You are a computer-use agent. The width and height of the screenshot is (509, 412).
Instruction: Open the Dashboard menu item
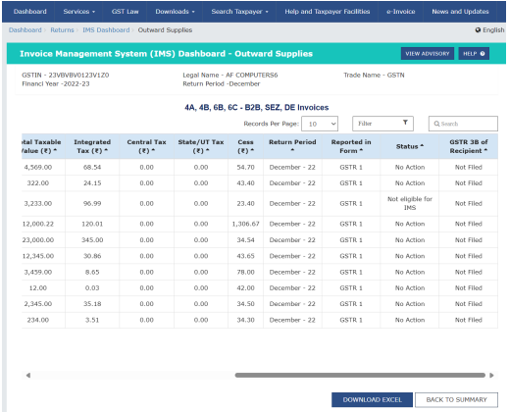(x=29, y=12)
